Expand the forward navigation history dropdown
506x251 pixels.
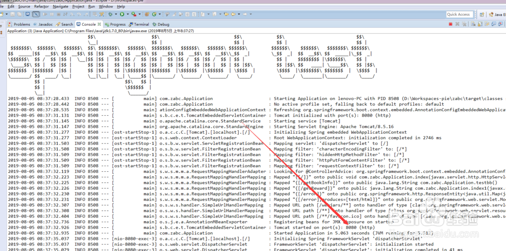[251, 14]
